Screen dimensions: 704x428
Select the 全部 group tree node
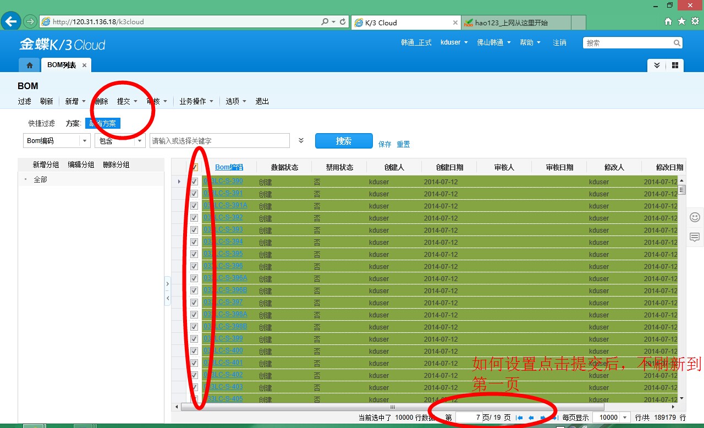40,179
